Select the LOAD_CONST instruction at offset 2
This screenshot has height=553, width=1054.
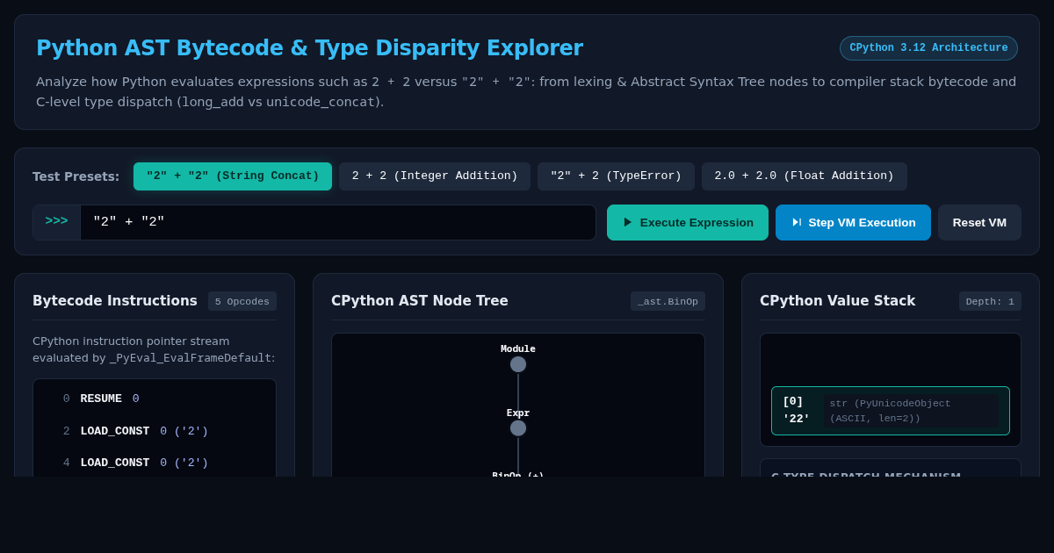[155, 431]
